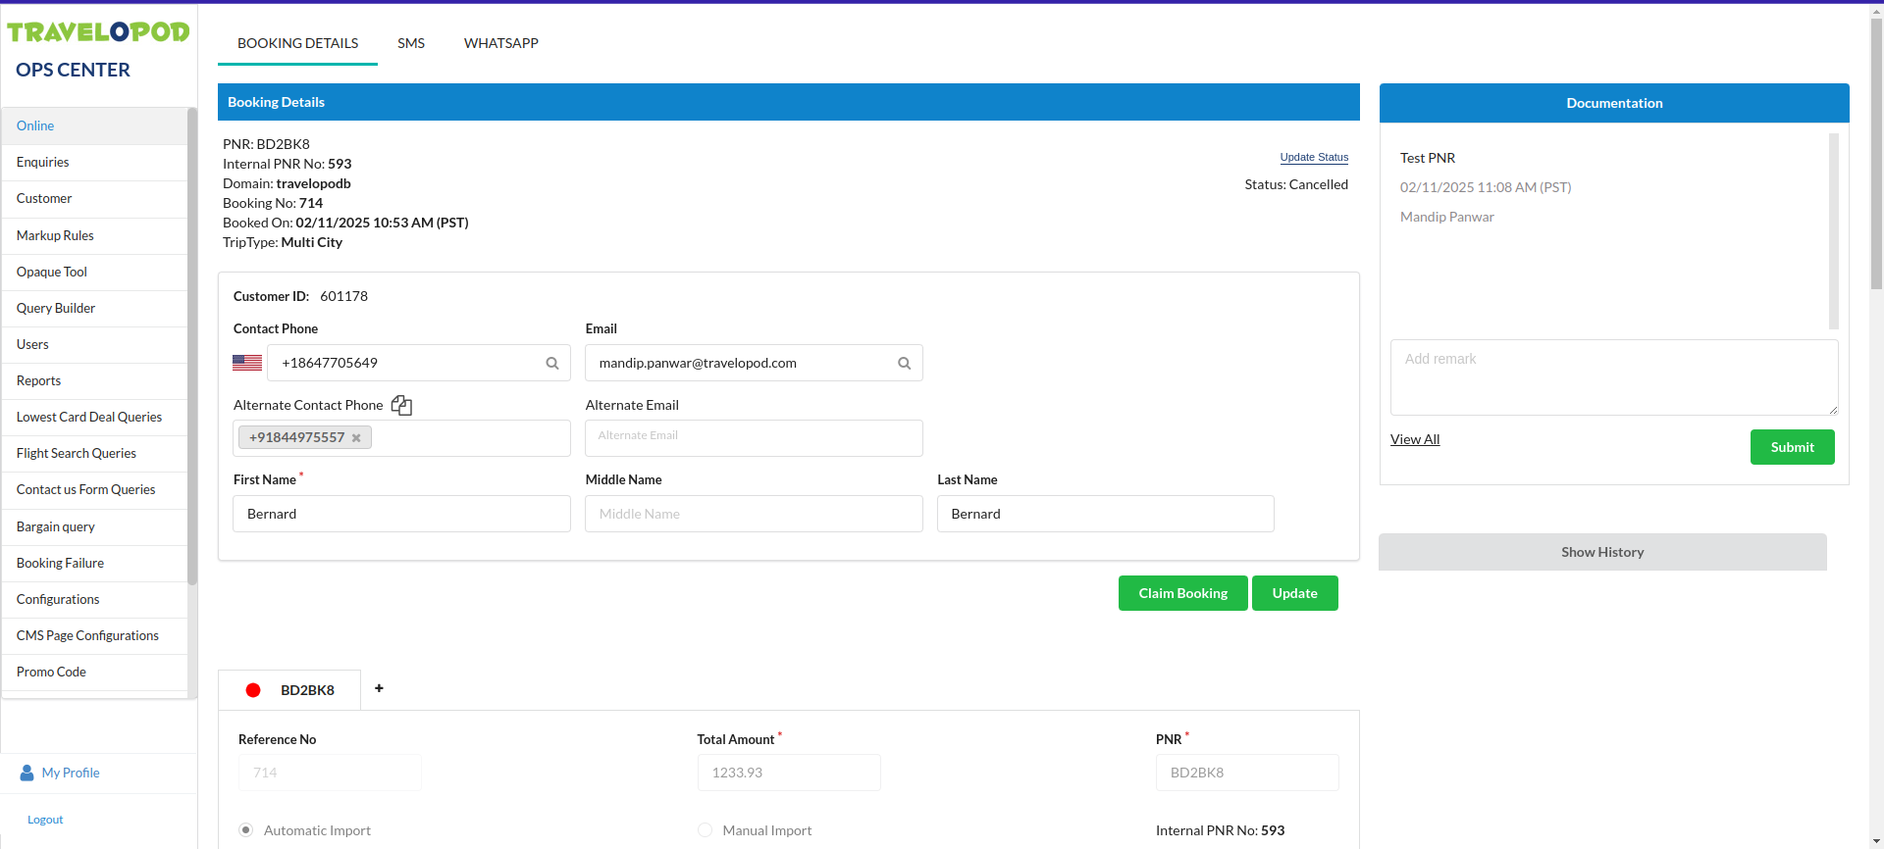Submit the documentation remark
The height and width of the screenshot is (849, 1884).
(x=1791, y=447)
